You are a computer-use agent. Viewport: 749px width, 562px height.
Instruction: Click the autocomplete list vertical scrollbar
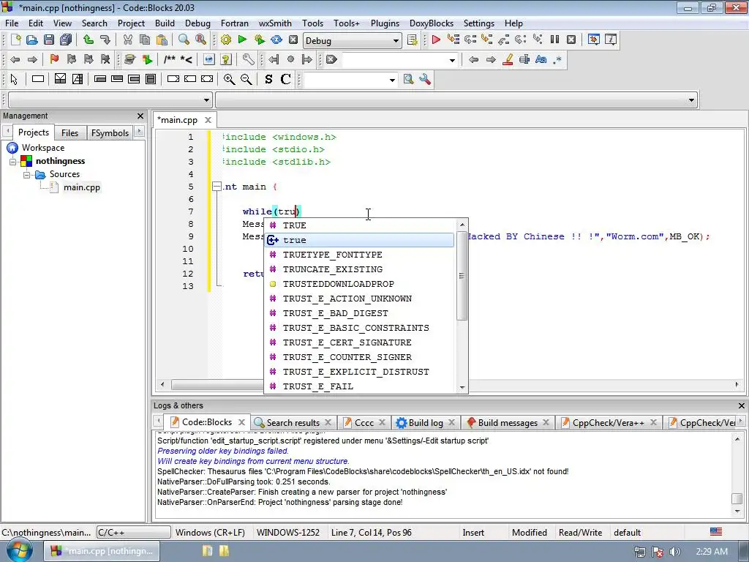pyautogui.click(x=462, y=276)
